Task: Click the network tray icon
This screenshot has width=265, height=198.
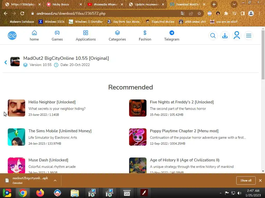Action: (x=233, y=193)
